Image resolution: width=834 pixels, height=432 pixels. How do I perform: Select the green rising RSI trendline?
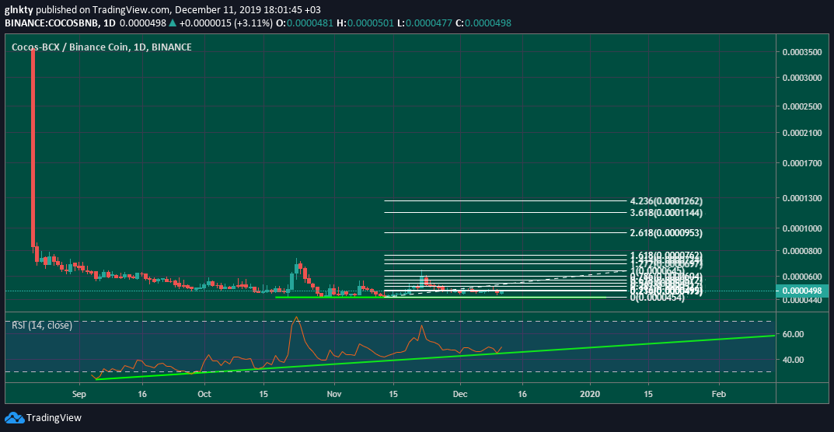tap(434, 357)
